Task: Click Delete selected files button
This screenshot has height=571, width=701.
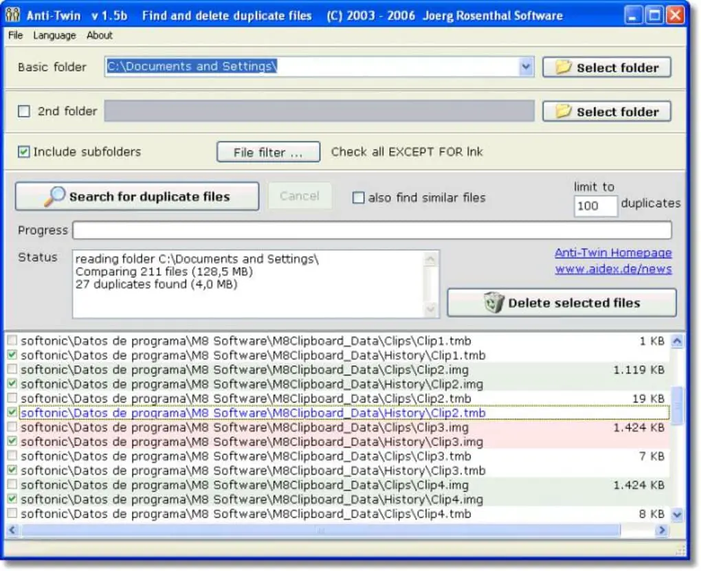Action: coord(562,303)
